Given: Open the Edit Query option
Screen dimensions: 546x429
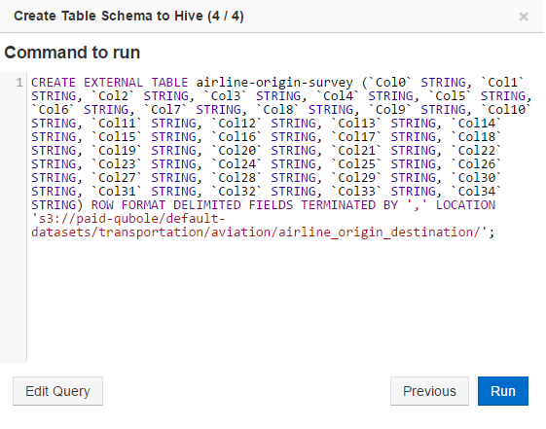Looking at the screenshot, I should (x=57, y=391).
